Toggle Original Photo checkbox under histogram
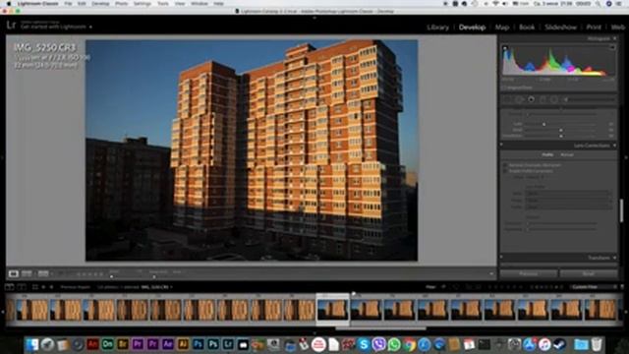The width and height of the screenshot is (629, 354). pyautogui.click(x=504, y=88)
